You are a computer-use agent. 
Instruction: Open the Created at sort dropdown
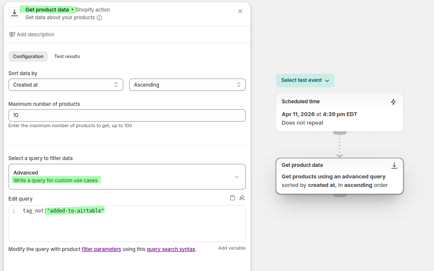tap(65, 85)
